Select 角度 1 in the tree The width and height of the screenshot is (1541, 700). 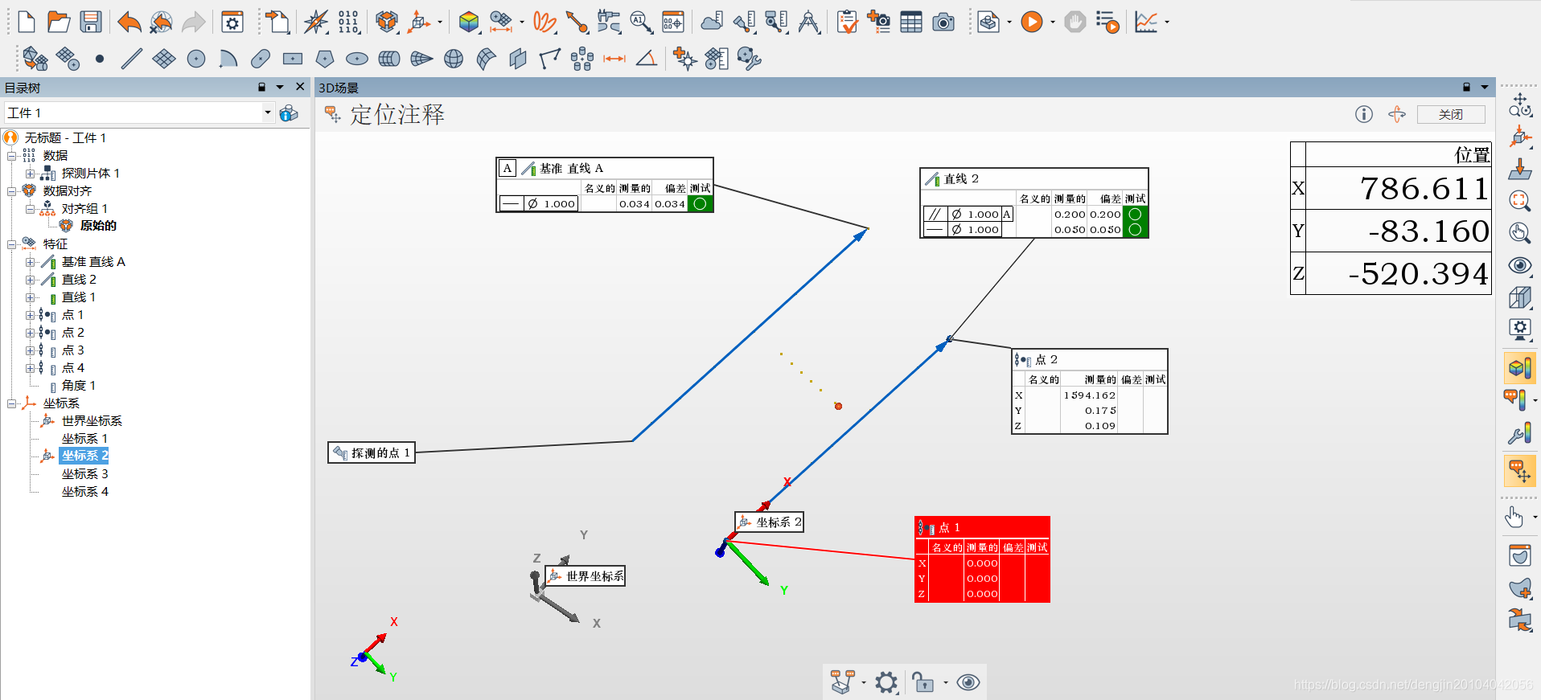(x=79, y=386)
